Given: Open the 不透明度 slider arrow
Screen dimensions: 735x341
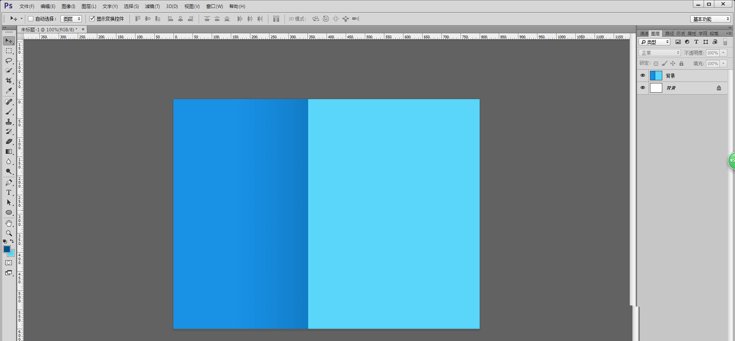Looking at the screenshot, I should click(724, 53).
